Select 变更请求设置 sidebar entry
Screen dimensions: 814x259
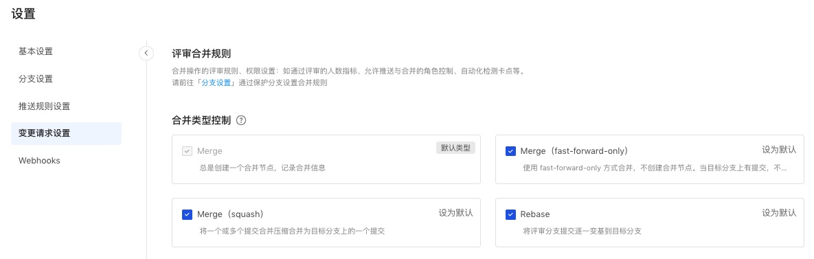[66, 133]
